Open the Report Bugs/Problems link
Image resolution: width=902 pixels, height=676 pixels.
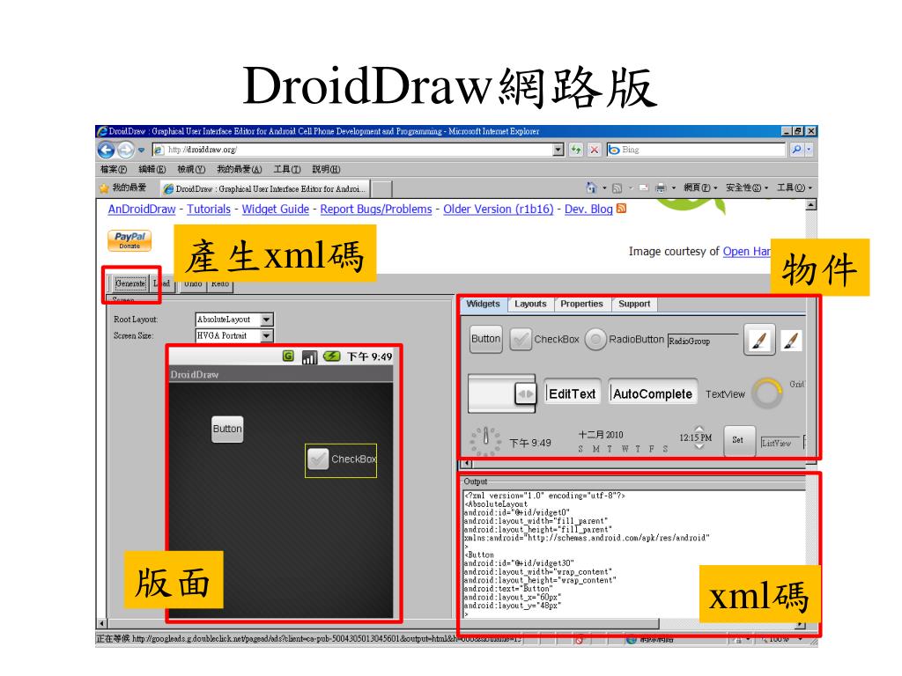[375, 209]
